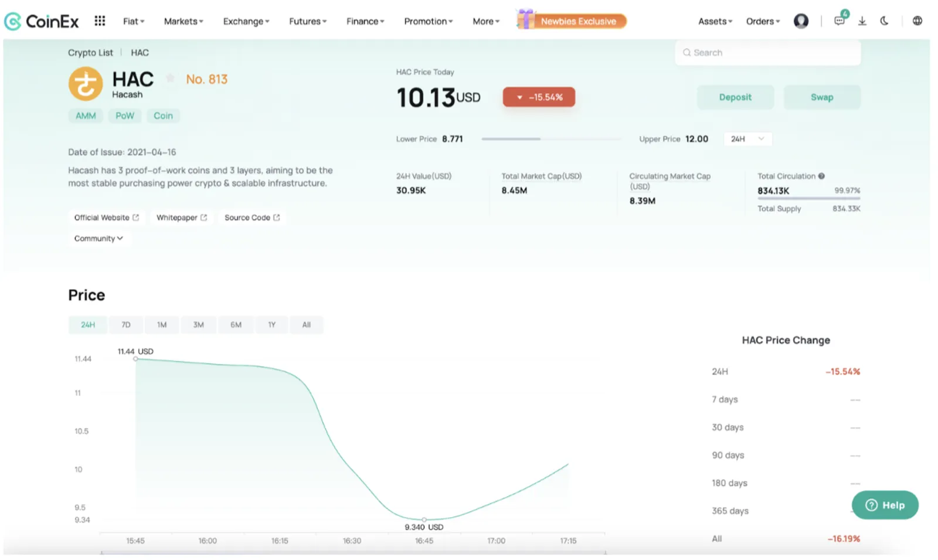Click the lower-upper price range bar
Viewport: 938px width, 560px height.
point(550,139)
